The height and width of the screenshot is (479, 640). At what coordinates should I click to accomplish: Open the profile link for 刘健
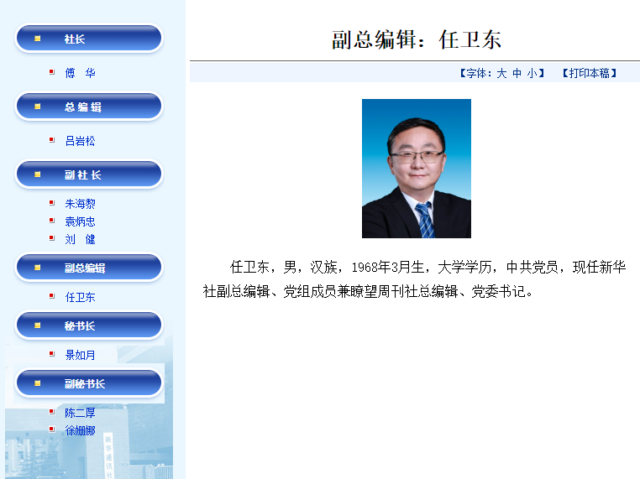pyautogui.click(x=81, y=239)
